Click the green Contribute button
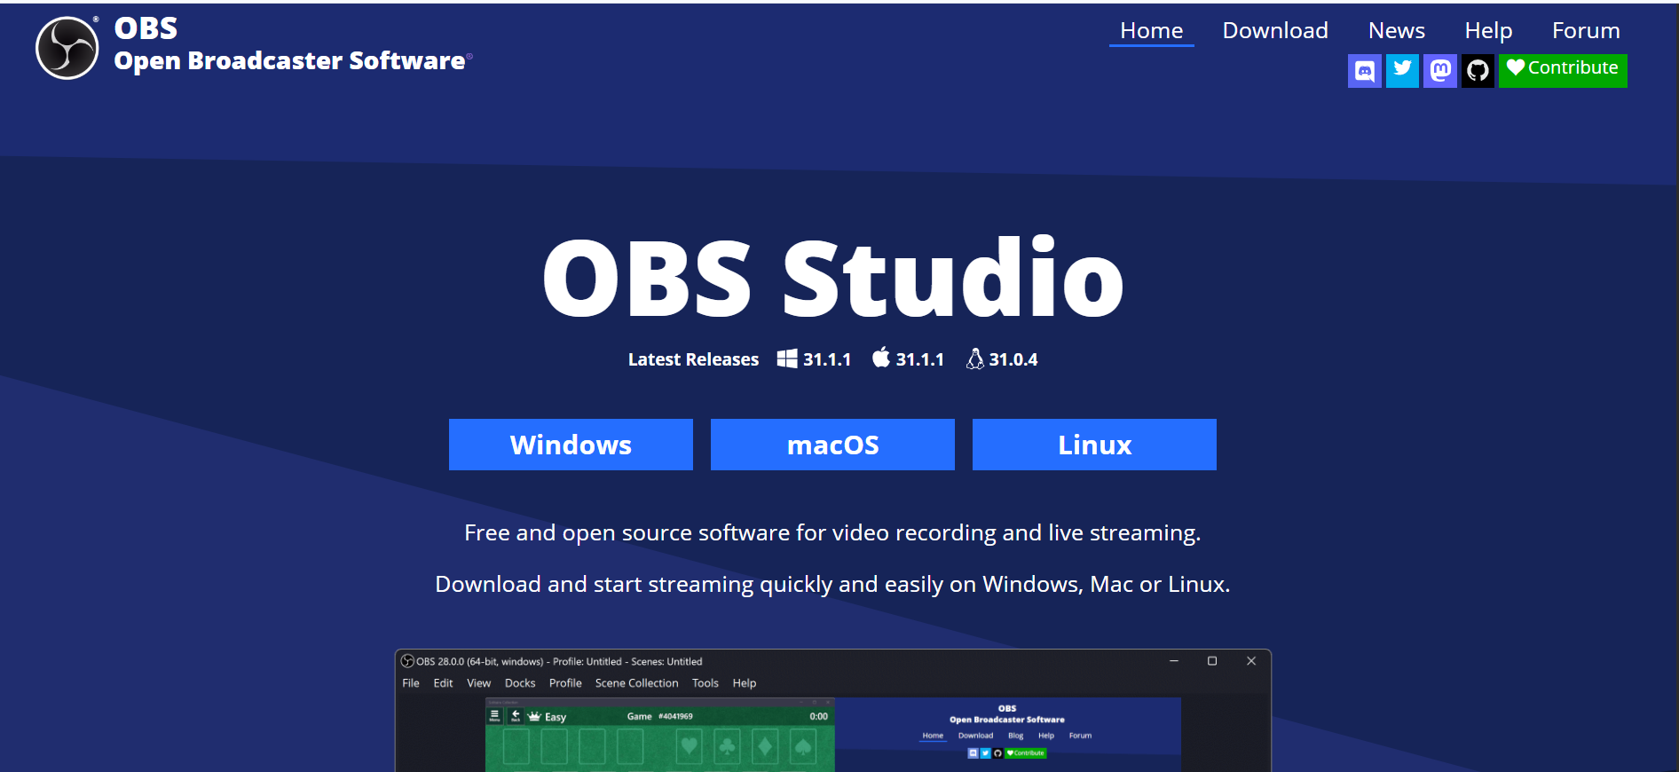The image size is (1679, 772). click(x=1563, y=70)
